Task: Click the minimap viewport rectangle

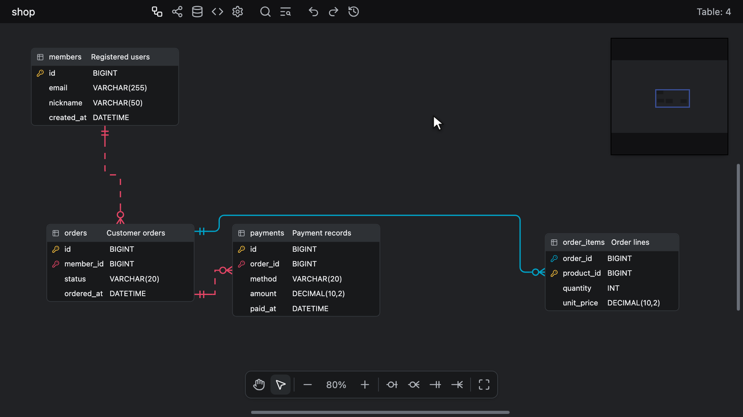Action: pos(672,98)
